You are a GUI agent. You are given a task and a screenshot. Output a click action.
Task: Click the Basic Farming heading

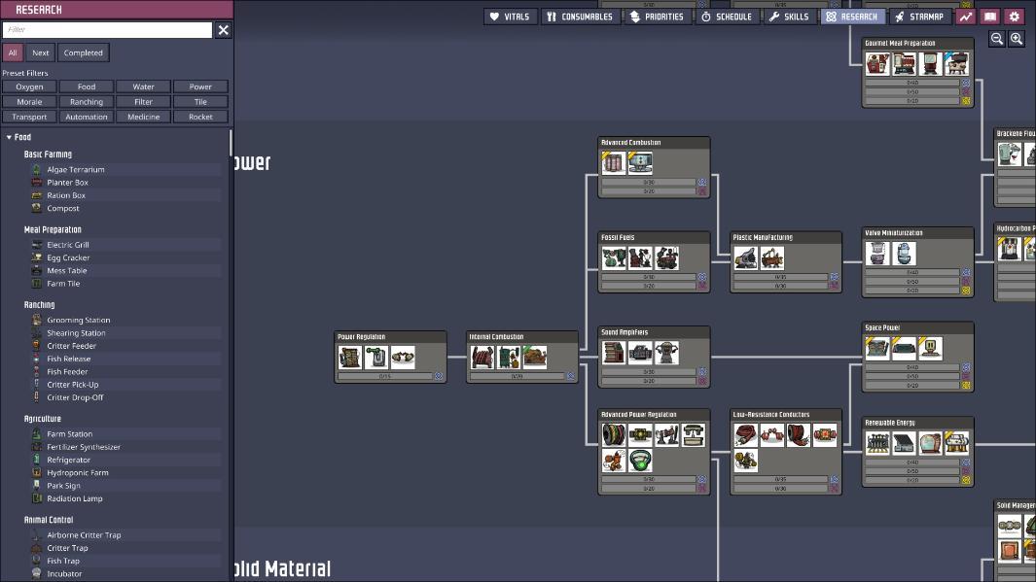pos(48,154)
